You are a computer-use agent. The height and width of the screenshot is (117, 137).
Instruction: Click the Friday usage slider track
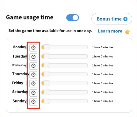click(65, 83)
